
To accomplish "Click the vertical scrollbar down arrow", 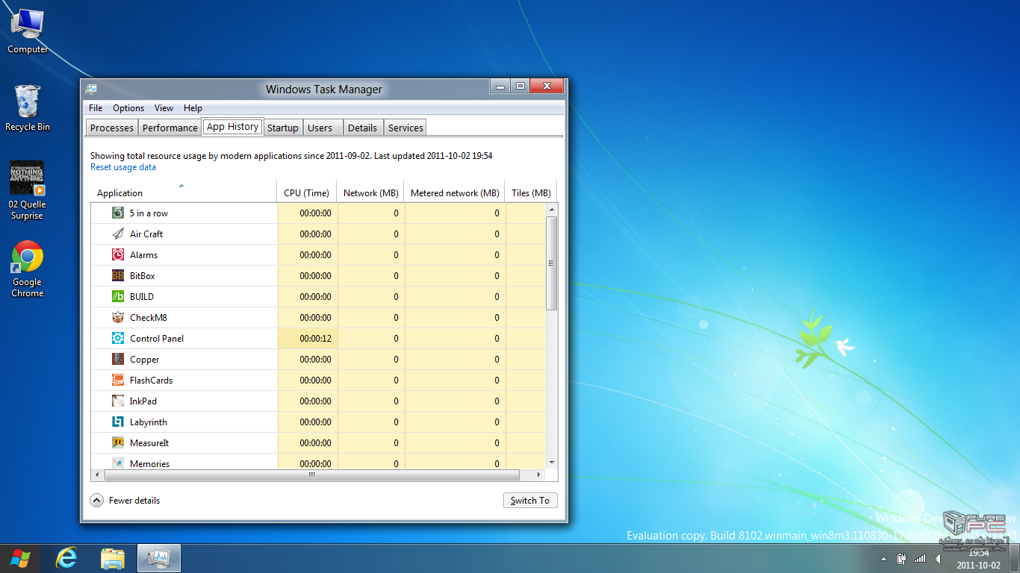I will pyautogui.click(x=552, y=463).
